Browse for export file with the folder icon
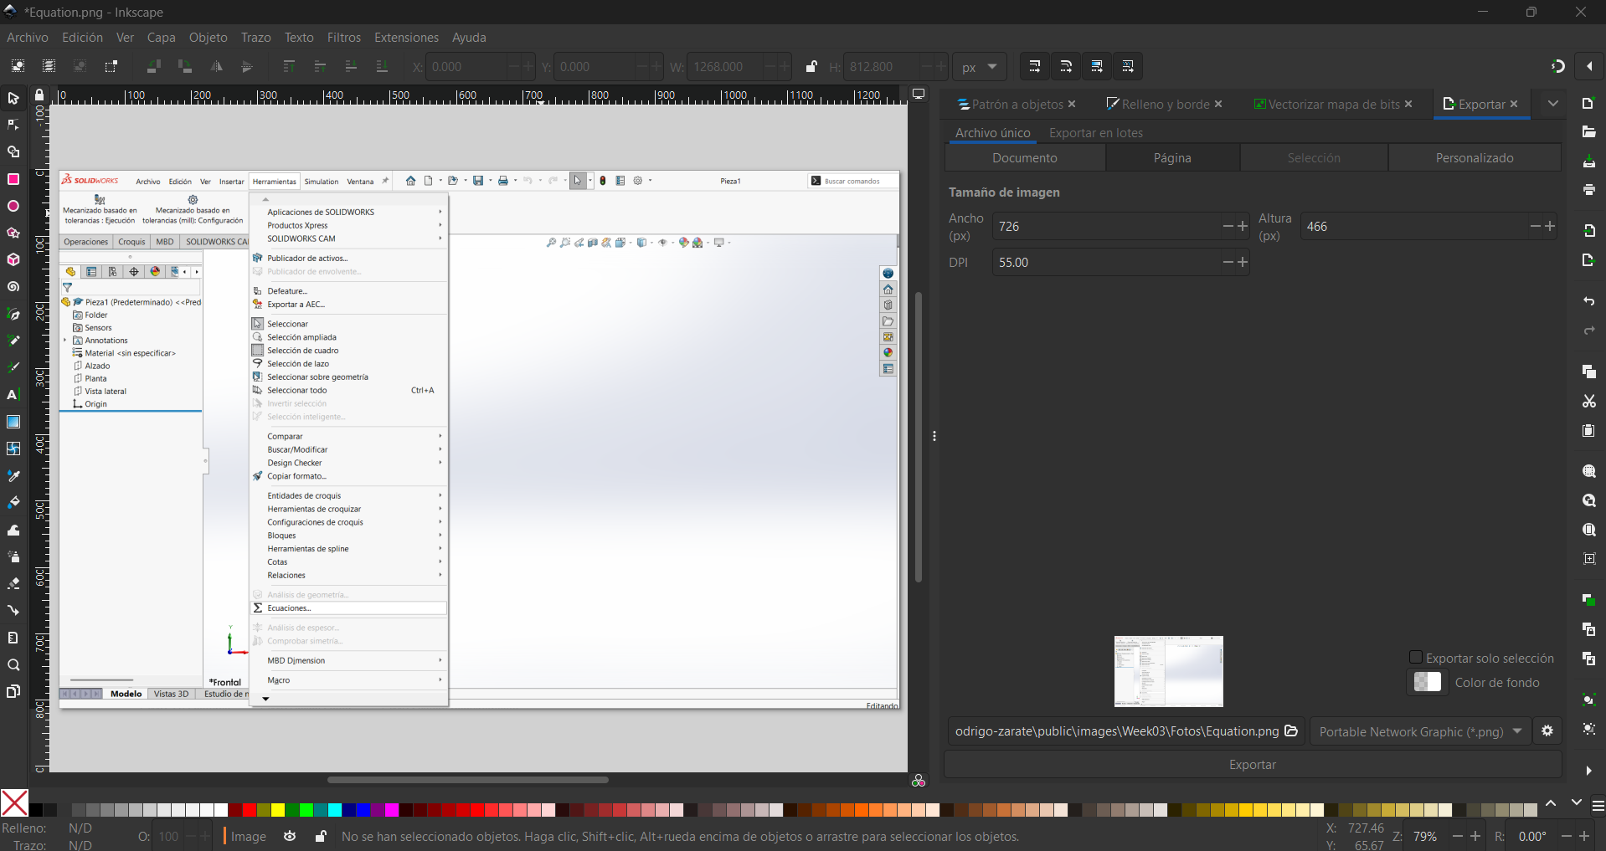This screenshot has height=851, width=1606. coord(1291,731)
